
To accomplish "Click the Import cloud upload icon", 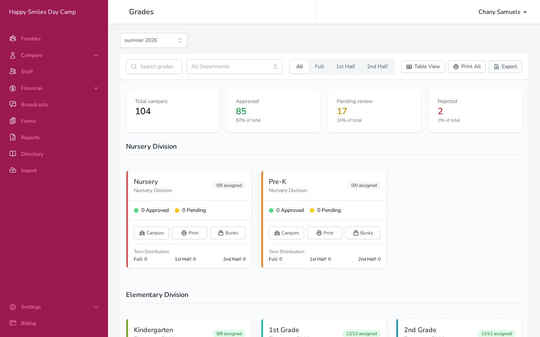I will [13, 170].
